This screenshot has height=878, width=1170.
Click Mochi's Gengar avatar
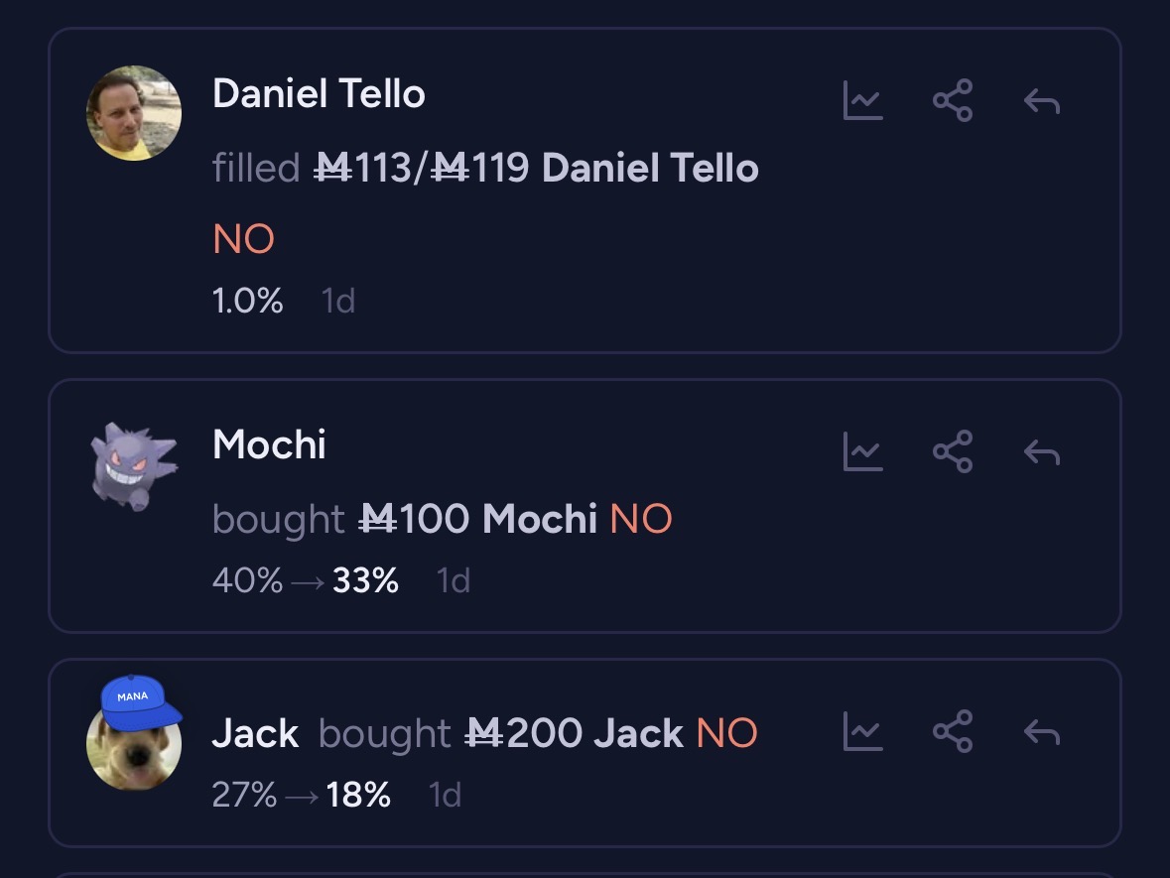point(134,464)
